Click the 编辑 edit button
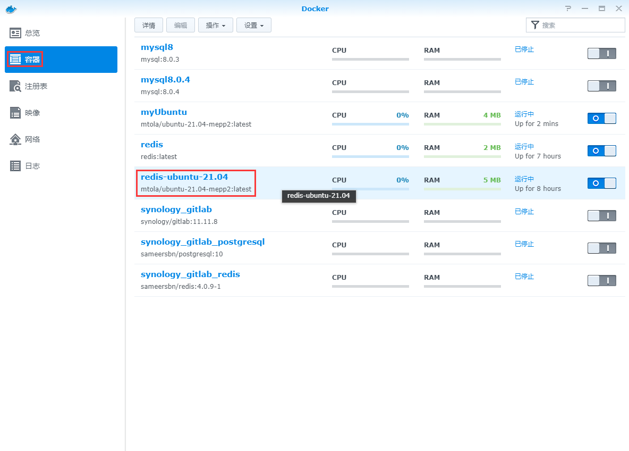This screenshot has width=629, height=451. tap(180, 26)
